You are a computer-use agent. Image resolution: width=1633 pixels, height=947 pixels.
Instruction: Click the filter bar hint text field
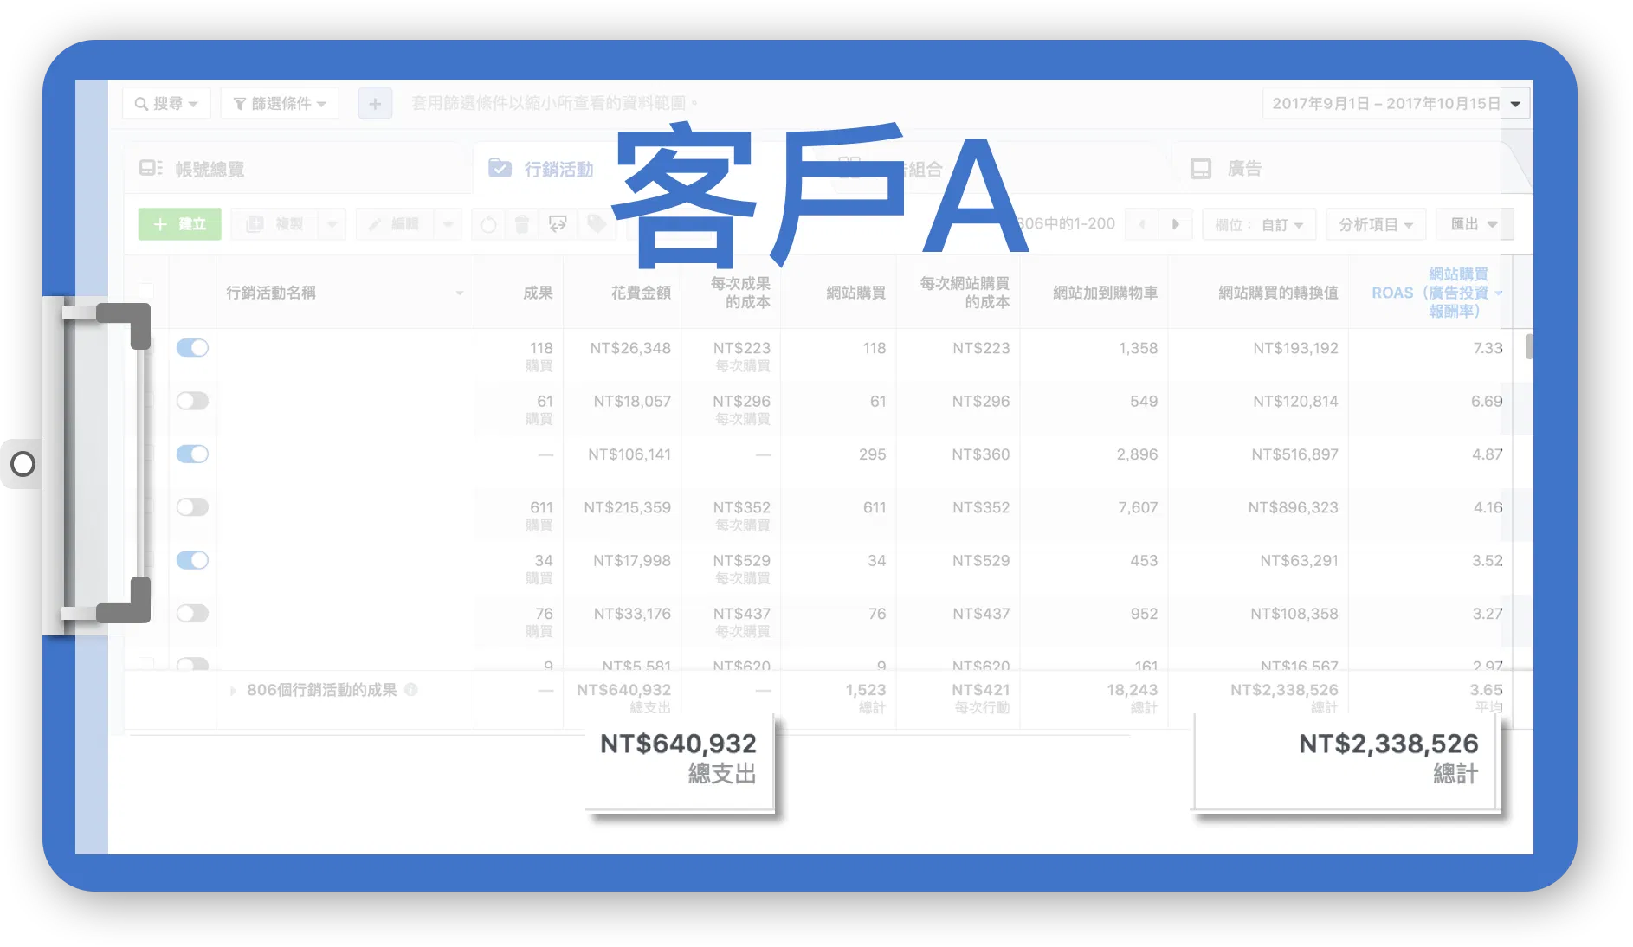[x=555, y=104]
